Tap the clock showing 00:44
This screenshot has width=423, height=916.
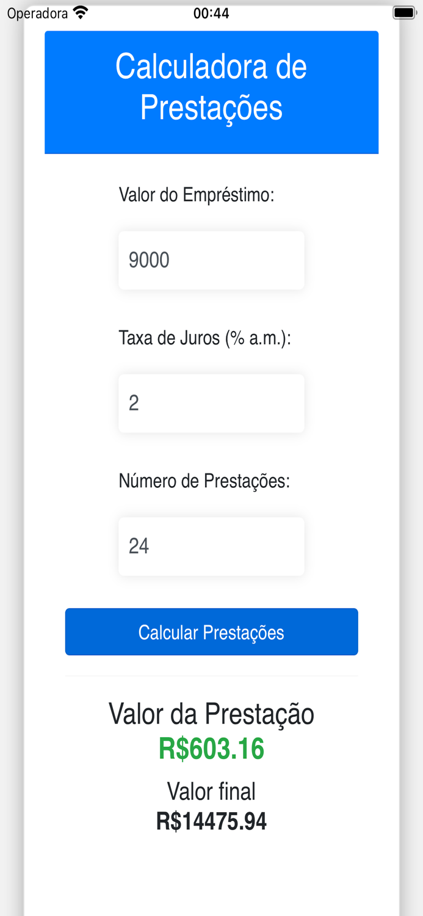(x=211, y=13)
